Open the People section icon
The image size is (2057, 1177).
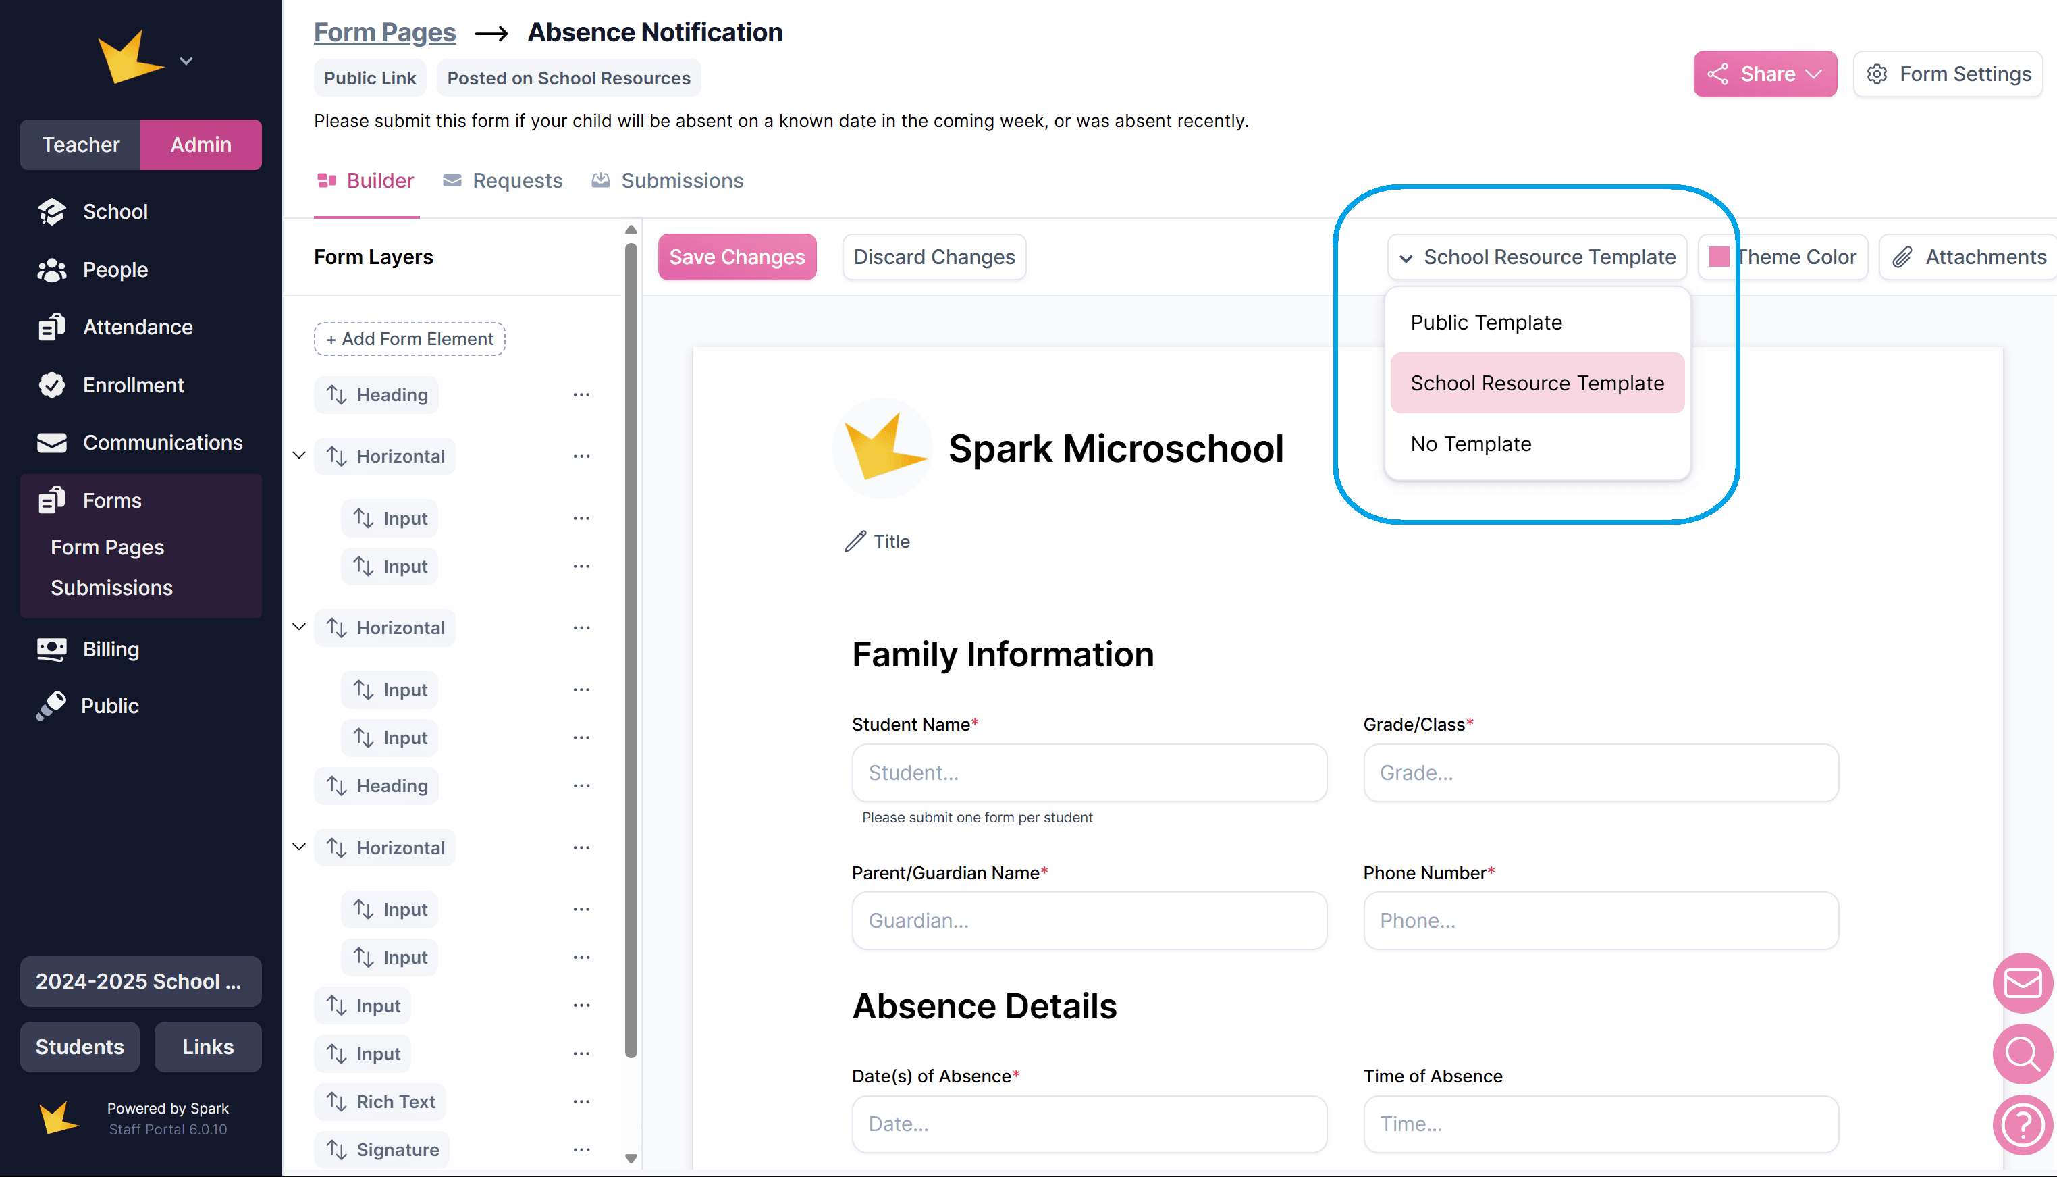point(52,270)
